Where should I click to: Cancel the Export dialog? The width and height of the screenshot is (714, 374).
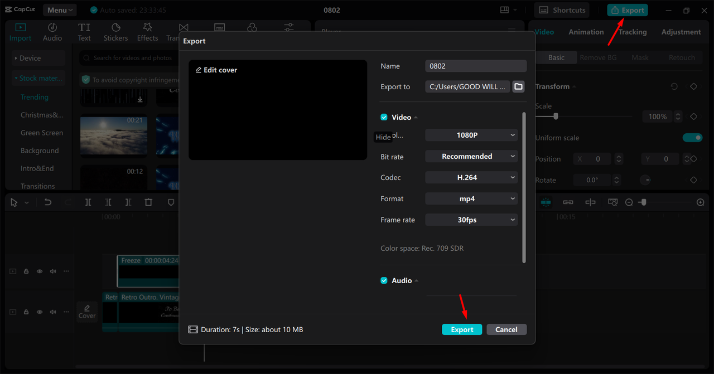click(506, 329)
